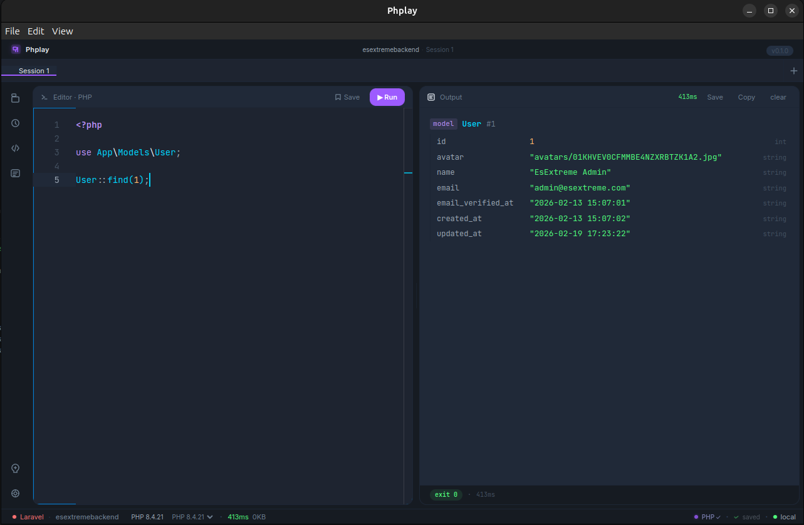Click the saved status indicator
This screenshot has height=525, width=804.
747,517
